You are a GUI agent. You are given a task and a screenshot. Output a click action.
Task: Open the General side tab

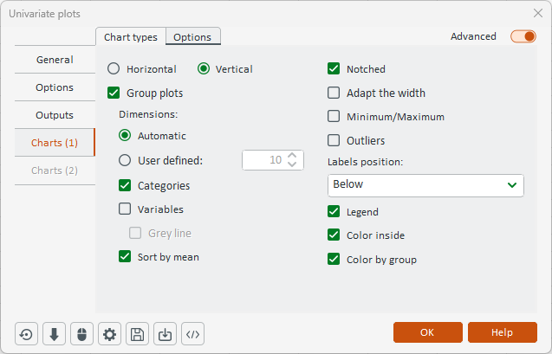[x=55, y=60]
